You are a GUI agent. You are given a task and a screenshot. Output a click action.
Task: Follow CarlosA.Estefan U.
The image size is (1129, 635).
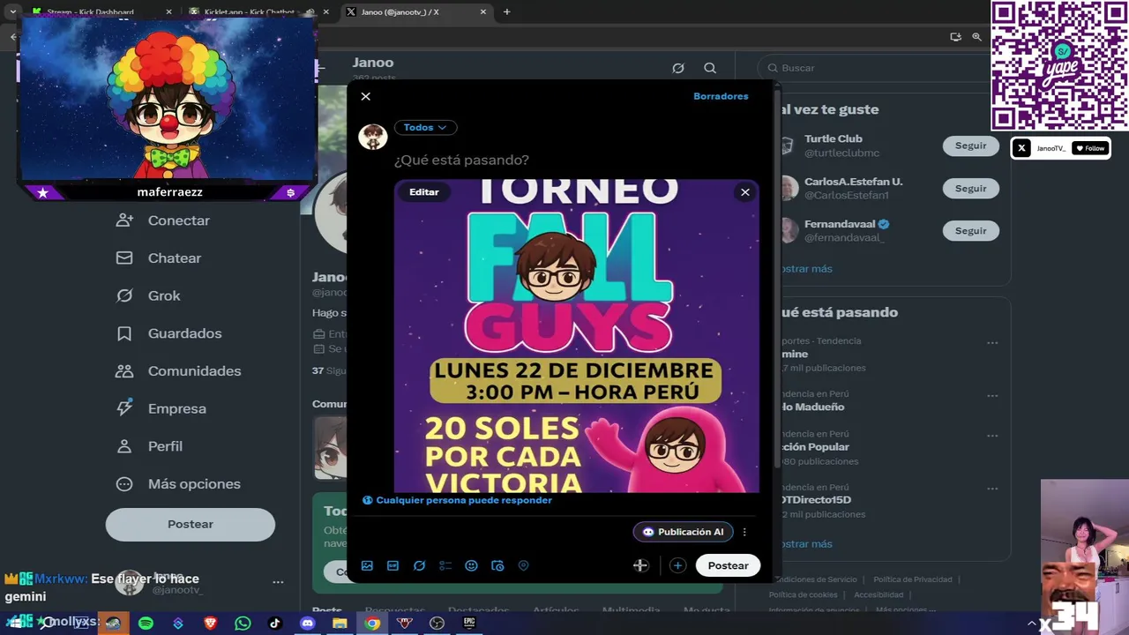coord(970,188)
